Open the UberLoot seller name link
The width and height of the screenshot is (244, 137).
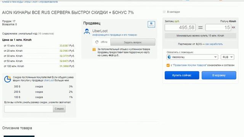[100, 31]
